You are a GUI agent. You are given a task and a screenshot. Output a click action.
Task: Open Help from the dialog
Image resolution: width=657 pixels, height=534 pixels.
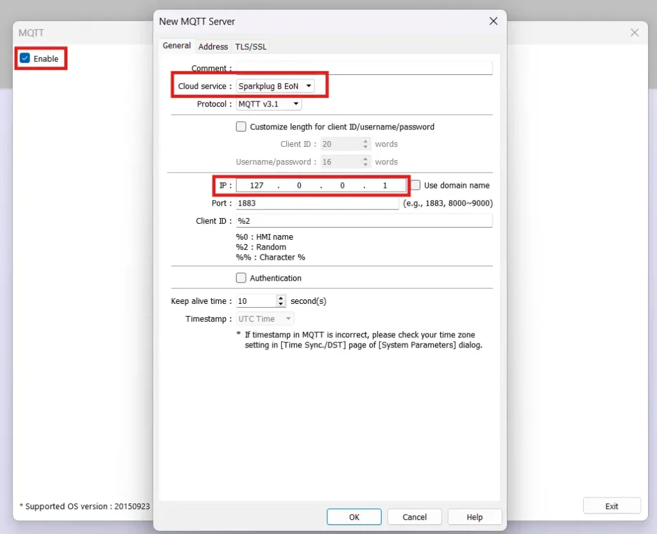pyautogui.click(x=474, y=517)
